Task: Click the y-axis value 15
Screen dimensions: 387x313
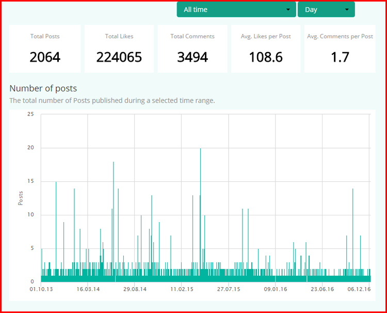Action: click(x=30, y=181)
